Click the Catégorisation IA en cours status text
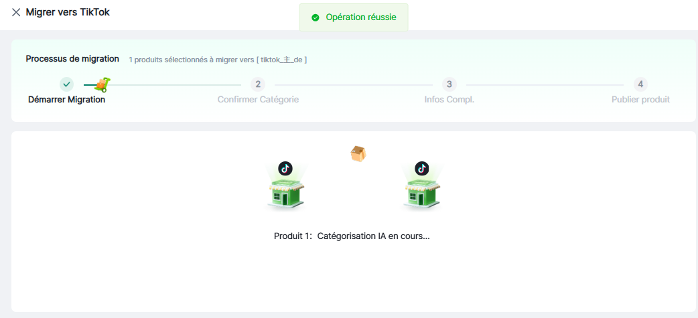Image resolution: width=698 pixels, height=318 pixels. [372, 236]
